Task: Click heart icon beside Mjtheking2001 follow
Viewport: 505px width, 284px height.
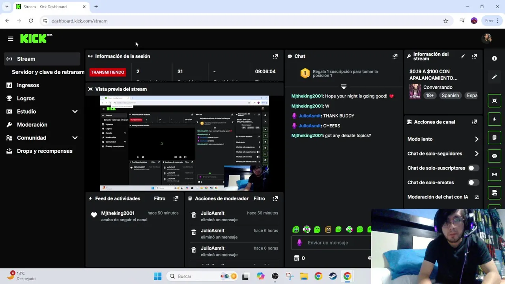Action: 94,215
